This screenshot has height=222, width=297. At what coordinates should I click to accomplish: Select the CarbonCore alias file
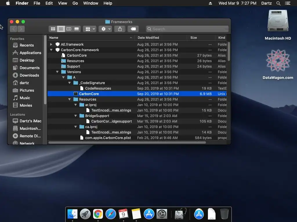click(137, 55)
